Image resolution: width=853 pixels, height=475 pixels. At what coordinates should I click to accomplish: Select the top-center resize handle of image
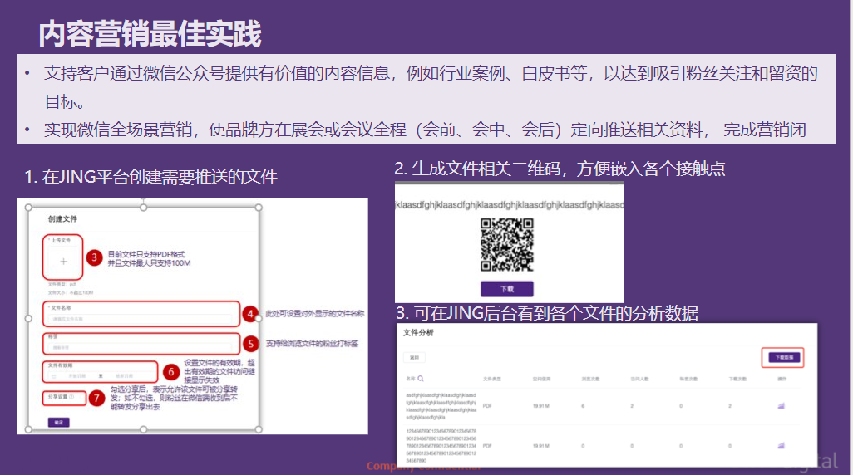143,207
